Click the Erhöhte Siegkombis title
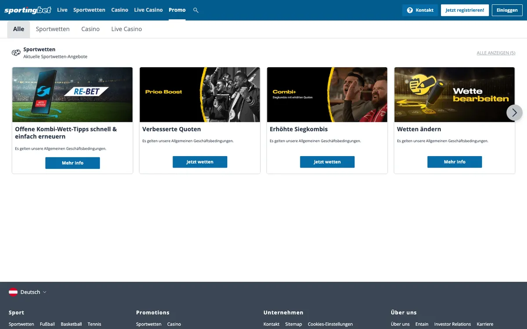The height and width of the screenshot is (329, 527). (299, 129)
